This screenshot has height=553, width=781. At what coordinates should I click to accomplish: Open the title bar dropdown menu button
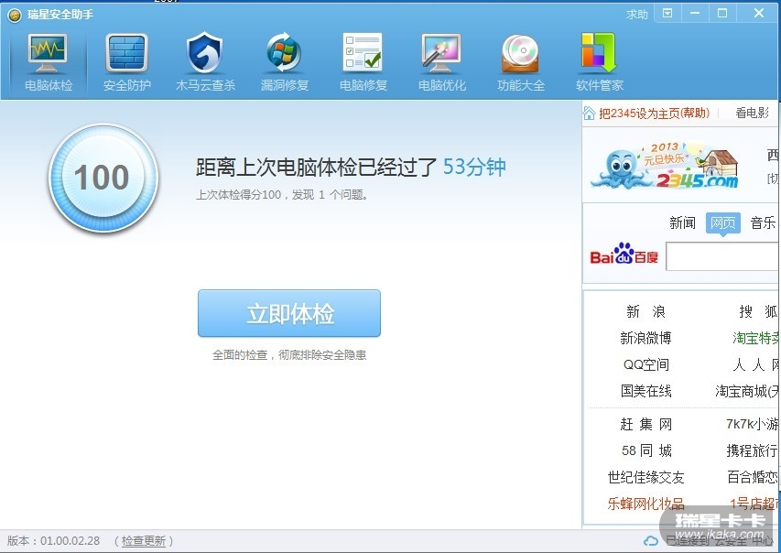coord(667,13)
